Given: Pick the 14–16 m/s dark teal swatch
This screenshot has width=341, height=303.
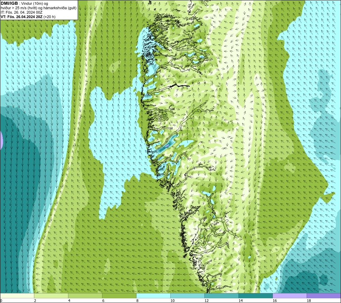Looking at the screenshot, I should click(x=255, y=295).
